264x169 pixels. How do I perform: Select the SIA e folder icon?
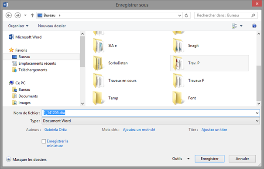click(98, 46)
